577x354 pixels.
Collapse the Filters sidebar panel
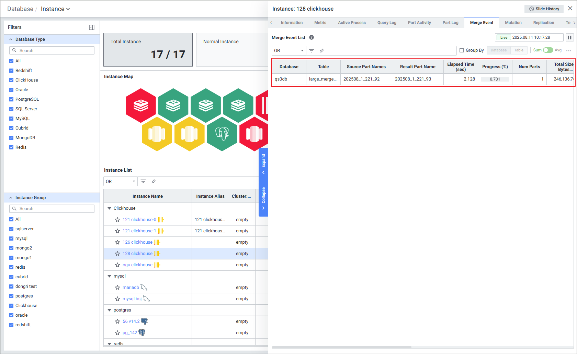pos(92,27)
